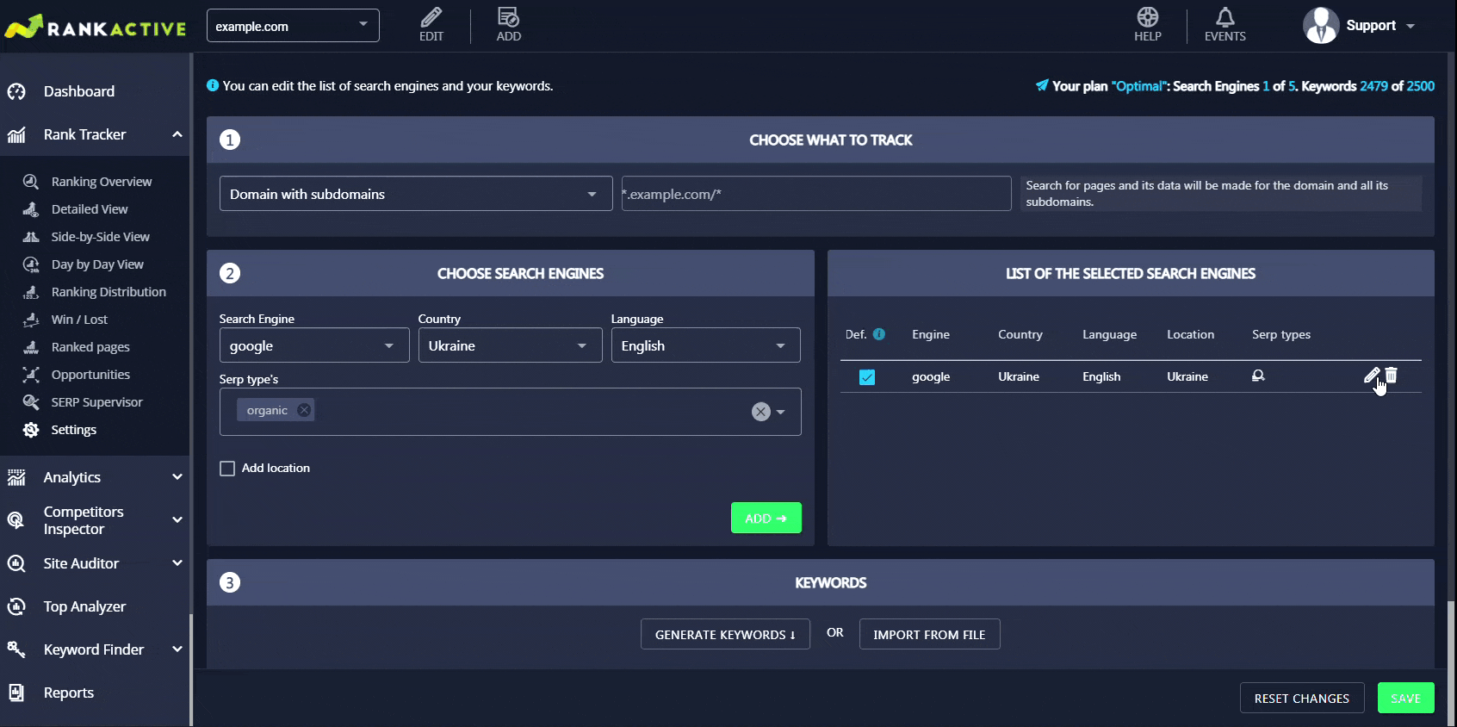The image size is (1457, 727).
Task: Uncheck the Def. checkbox for google
Action: pos(867,377)
